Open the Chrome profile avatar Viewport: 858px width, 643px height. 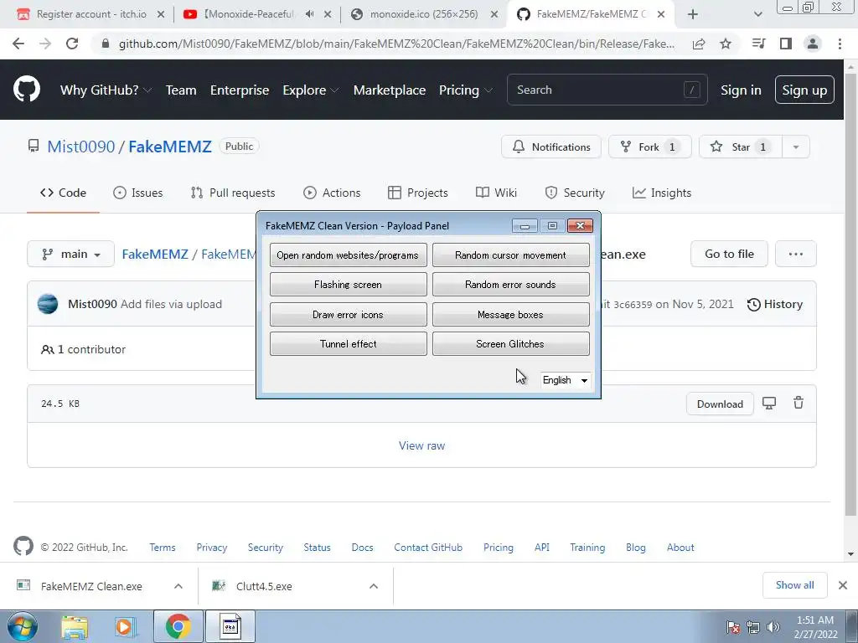coord(813,44)
